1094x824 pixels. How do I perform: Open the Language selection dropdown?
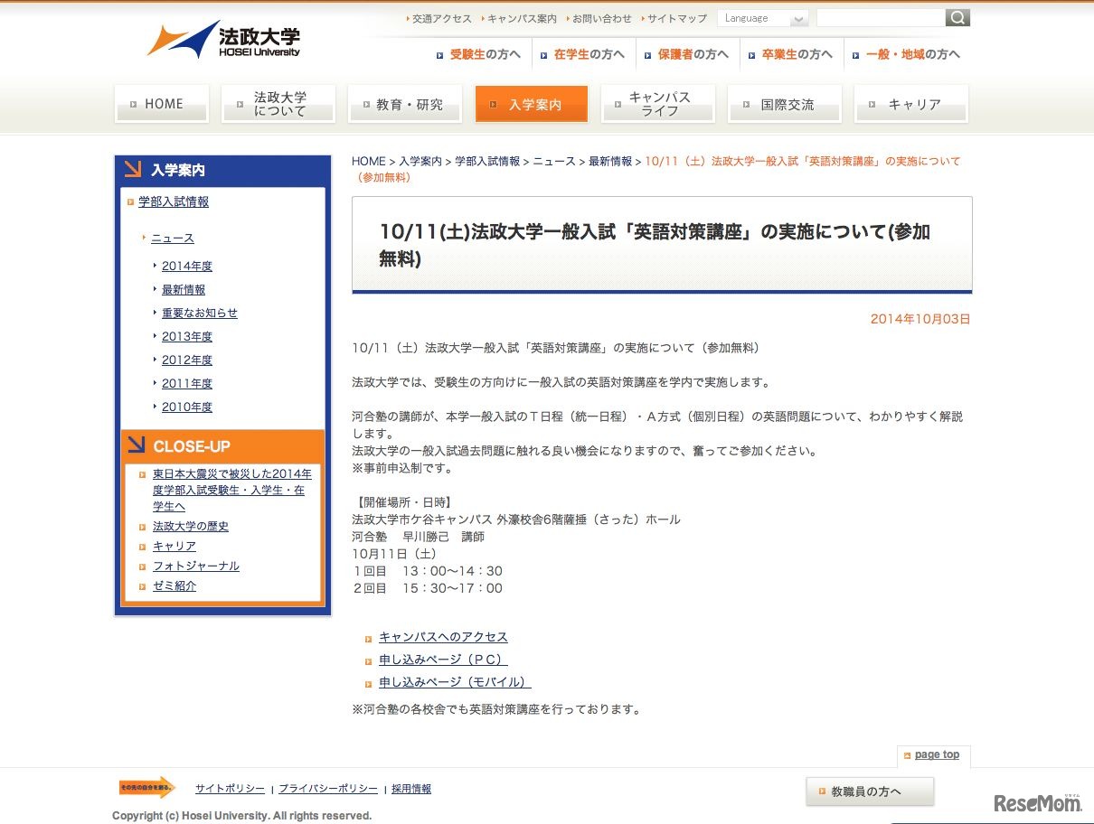[x=762, y=17]
